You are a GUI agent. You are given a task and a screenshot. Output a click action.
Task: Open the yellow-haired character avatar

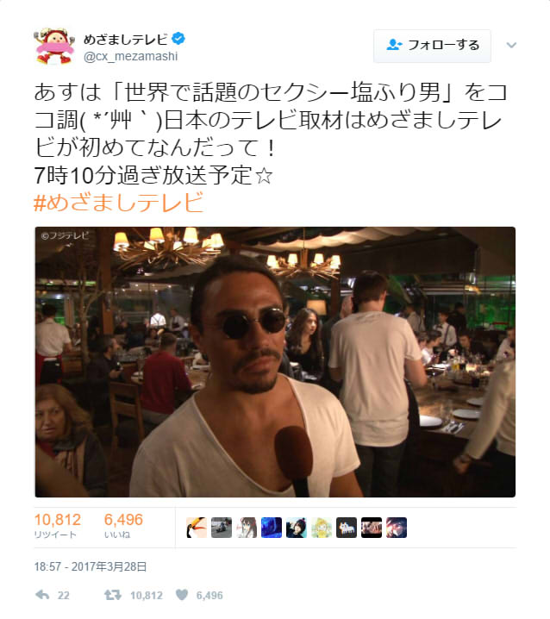coord(322,528)
